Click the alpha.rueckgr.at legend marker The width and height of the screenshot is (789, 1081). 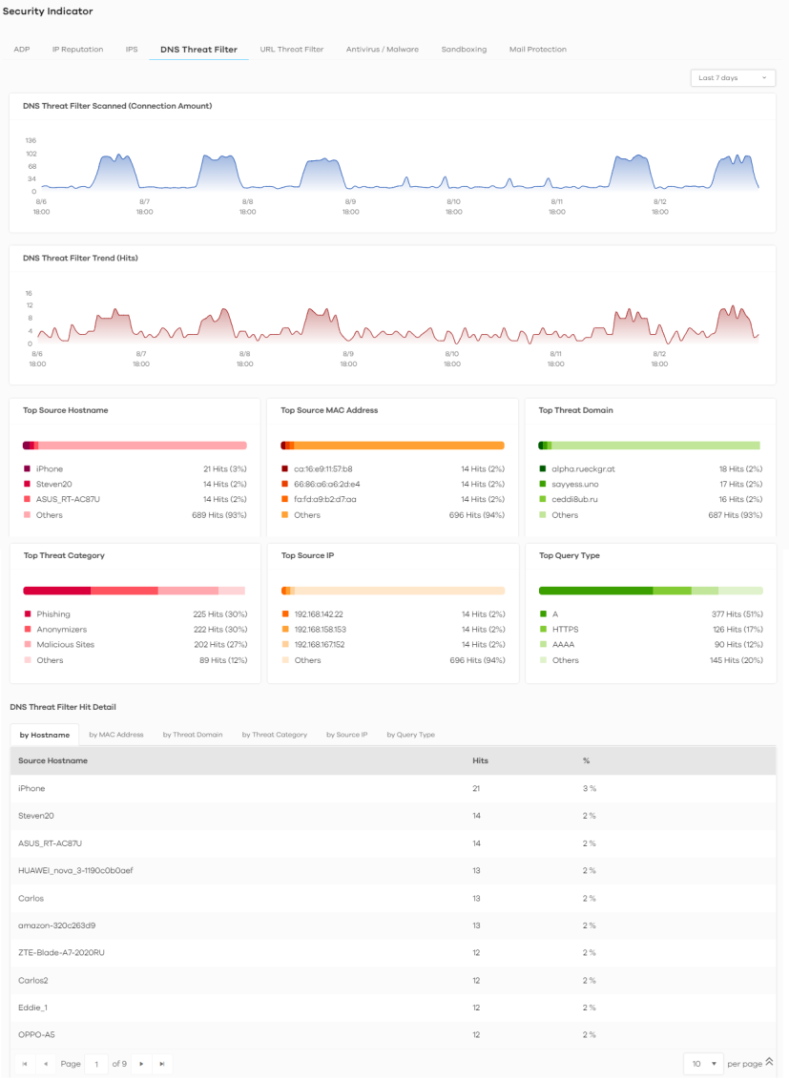542,469
